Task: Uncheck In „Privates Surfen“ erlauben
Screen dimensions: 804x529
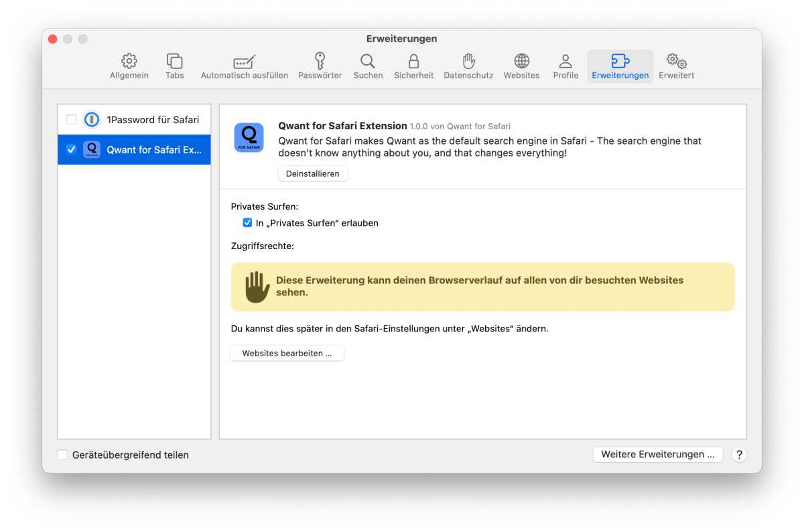Action: click(247, 222)
